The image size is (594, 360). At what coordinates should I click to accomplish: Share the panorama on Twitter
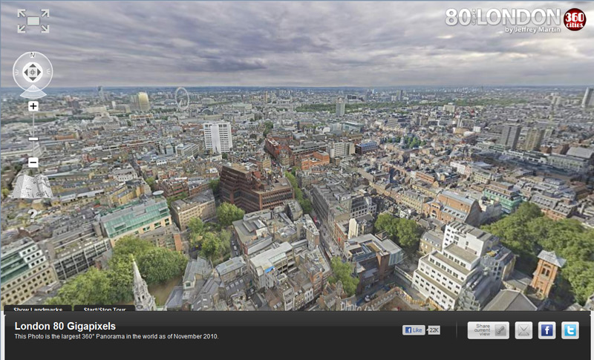[x=569, y=330]
